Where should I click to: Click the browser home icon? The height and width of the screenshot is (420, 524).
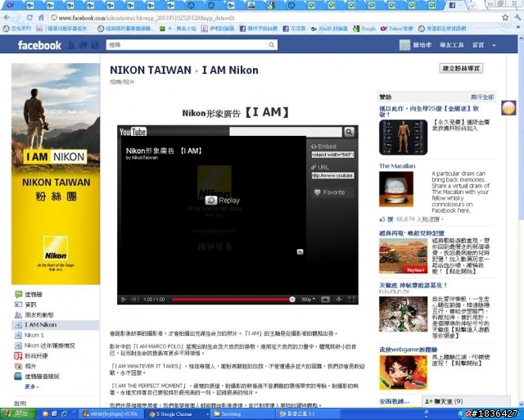(41, 17)
